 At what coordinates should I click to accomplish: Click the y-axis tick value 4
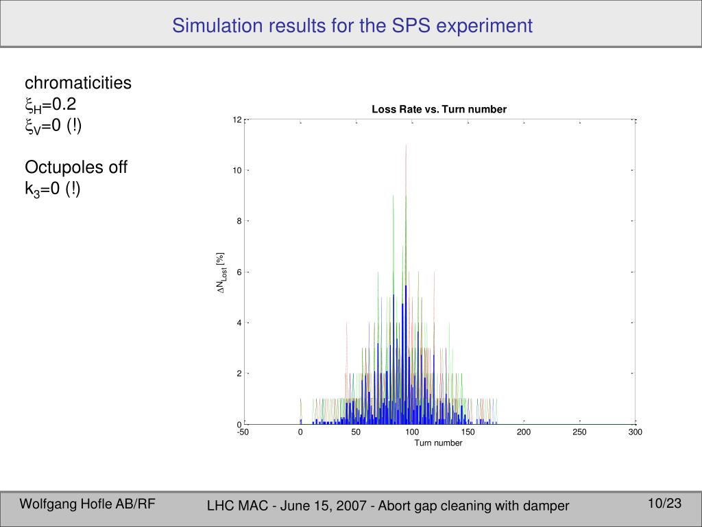coord(239,323)
